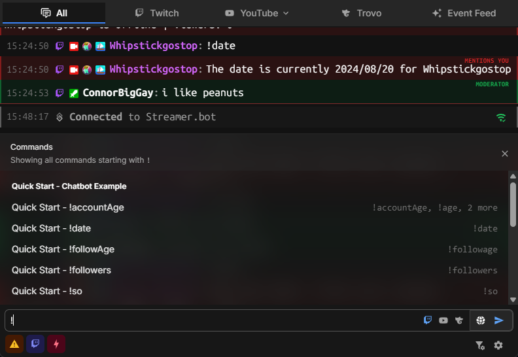
Task: Click Whipstickgostop username on date reply message
Action: pos(154,69)
